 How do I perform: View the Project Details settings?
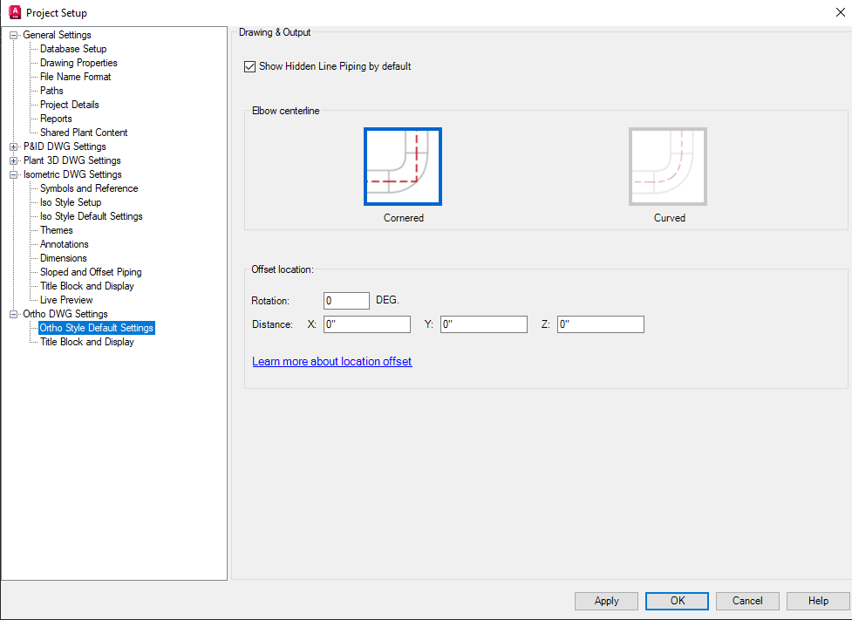tap(69, 104)
